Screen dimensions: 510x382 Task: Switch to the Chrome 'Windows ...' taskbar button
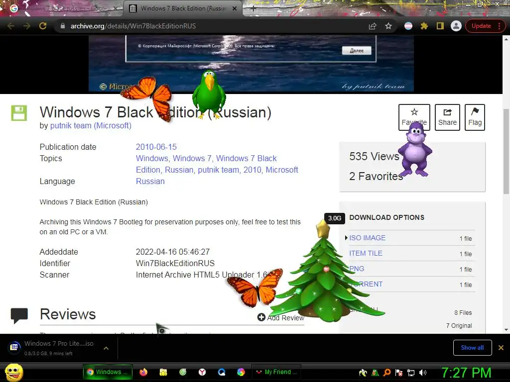pos(108,372)
